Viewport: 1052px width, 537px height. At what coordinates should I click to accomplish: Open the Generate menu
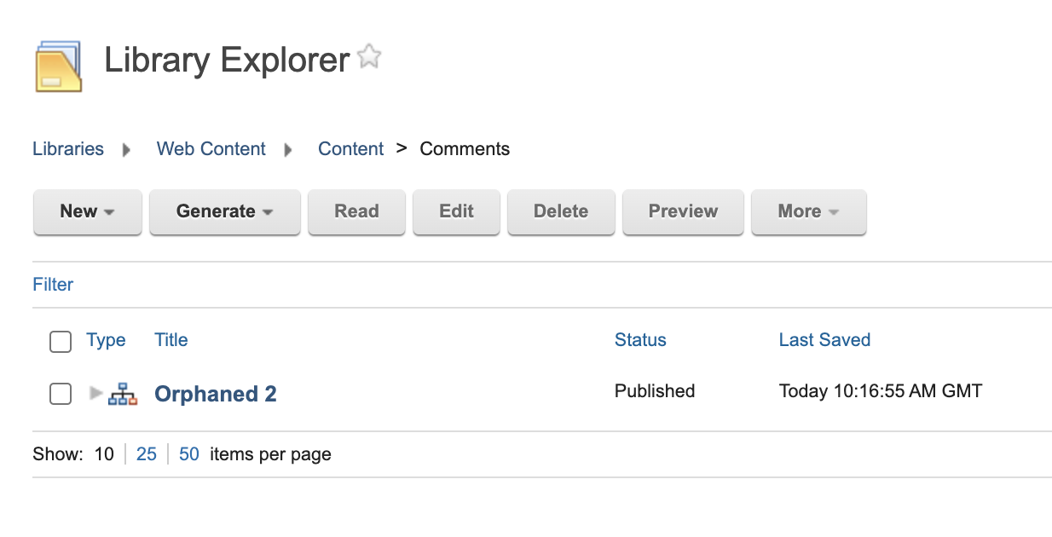tap(224, 211)
